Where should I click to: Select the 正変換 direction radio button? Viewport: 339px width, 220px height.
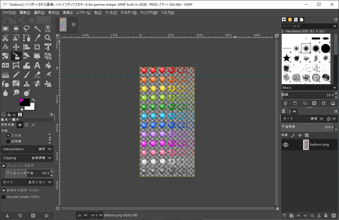(8, 136)
